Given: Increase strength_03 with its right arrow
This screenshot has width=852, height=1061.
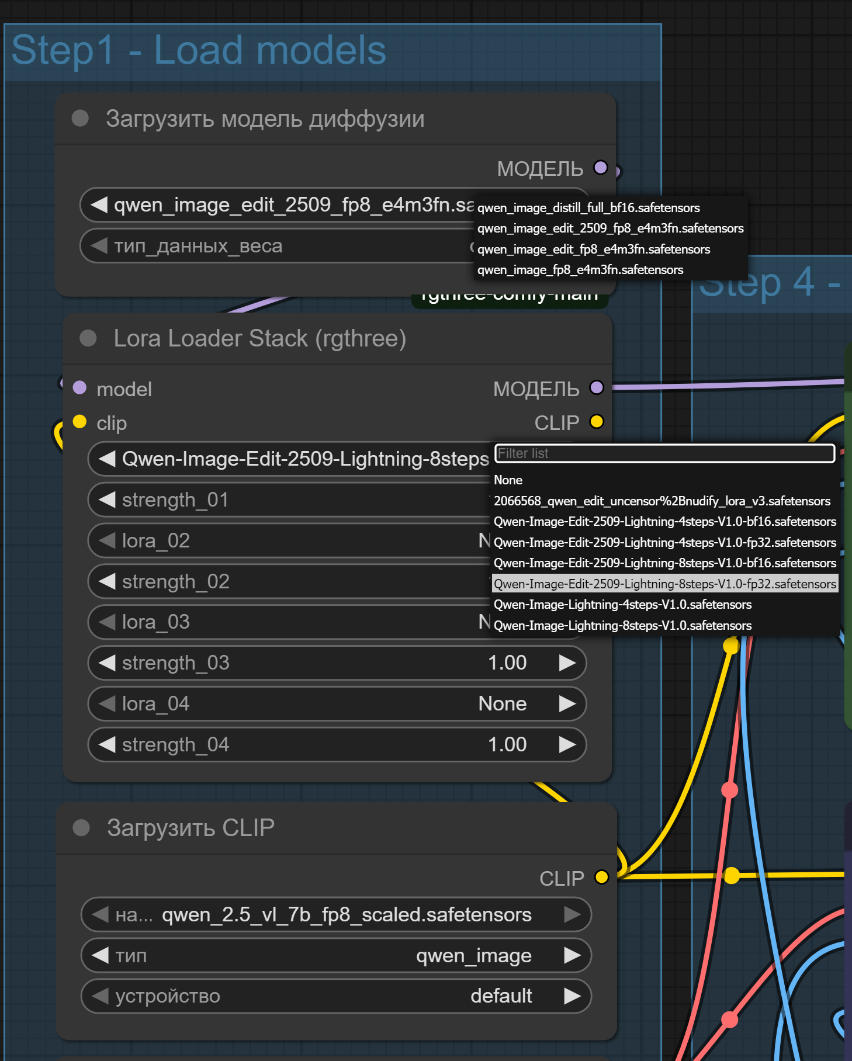Looking at the screenshot, I should [567, 663].
